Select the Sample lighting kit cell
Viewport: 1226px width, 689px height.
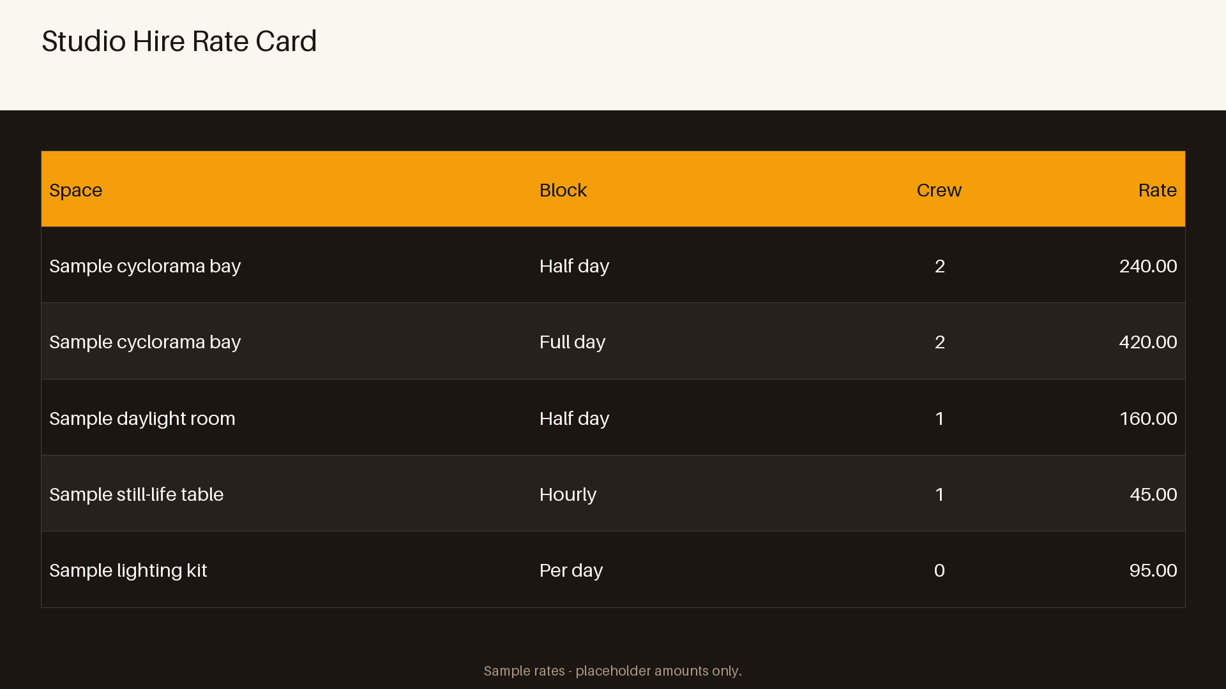[128, 570]
